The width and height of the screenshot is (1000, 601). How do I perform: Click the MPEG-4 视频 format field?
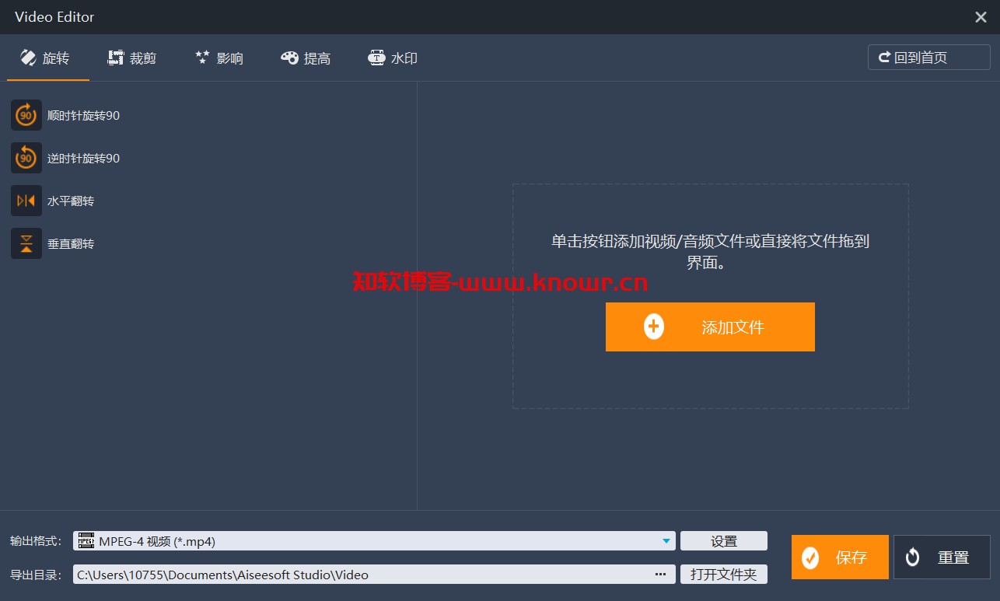coord(374,541)
